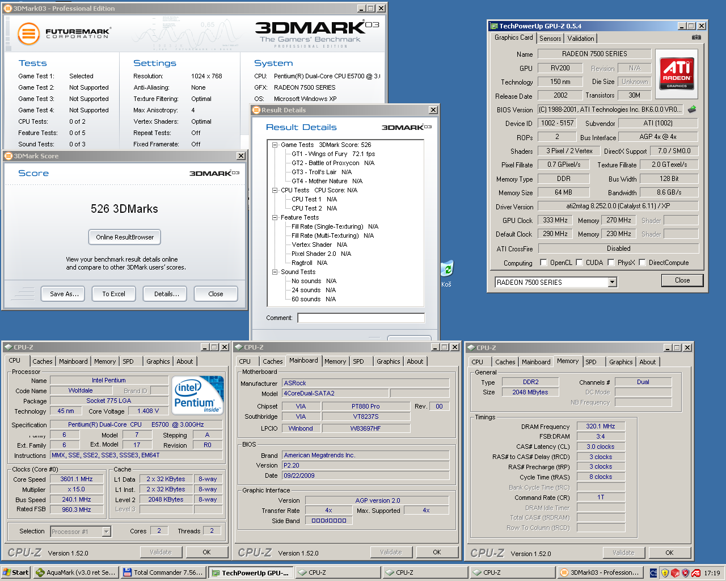The width and height of the screenshot is (726, 581).
Task: Select 60 sounds result row
Action: point(314,299)
